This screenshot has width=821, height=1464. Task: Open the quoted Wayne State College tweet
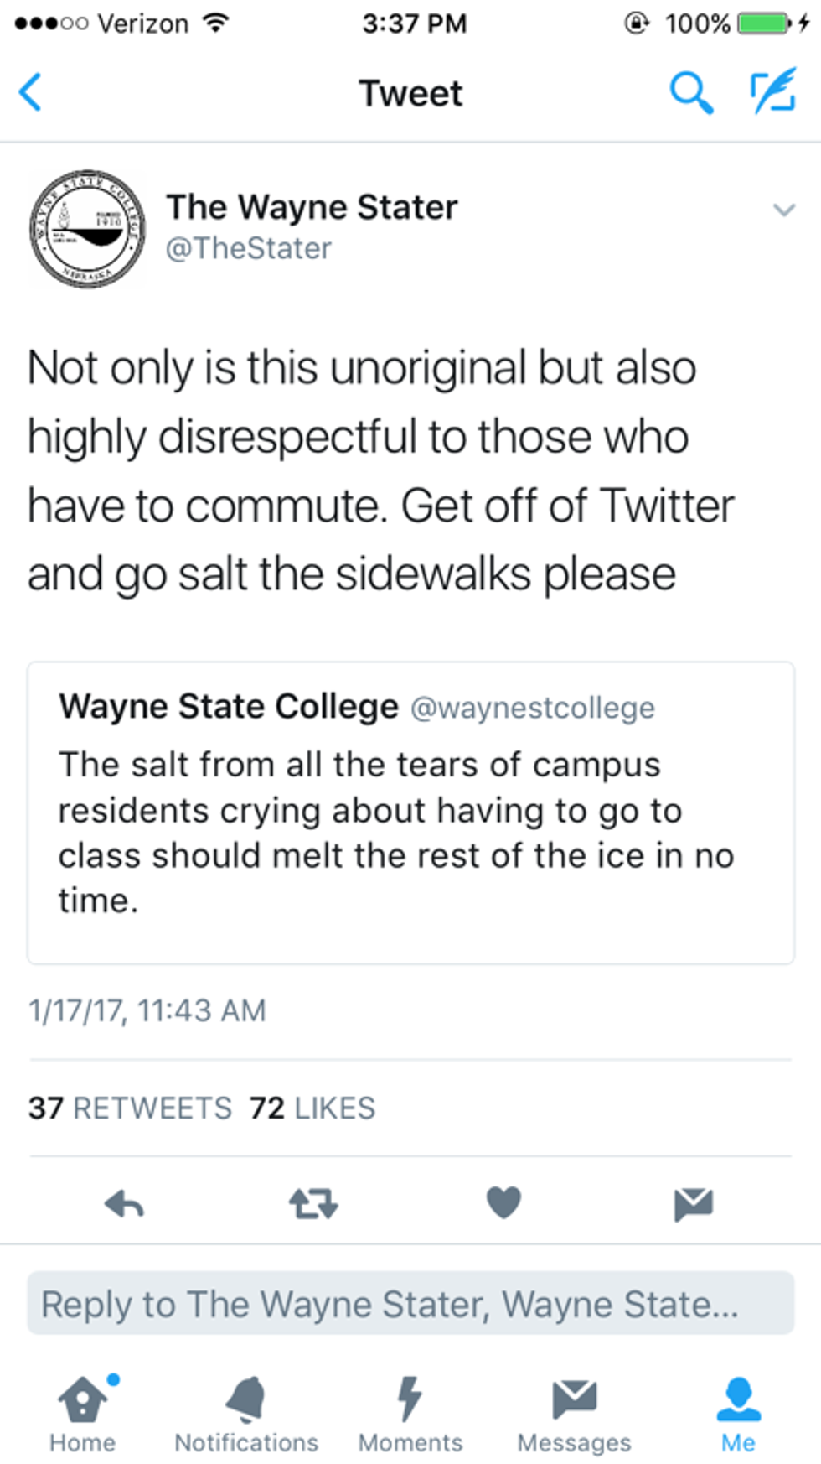(x=410, y=812)
